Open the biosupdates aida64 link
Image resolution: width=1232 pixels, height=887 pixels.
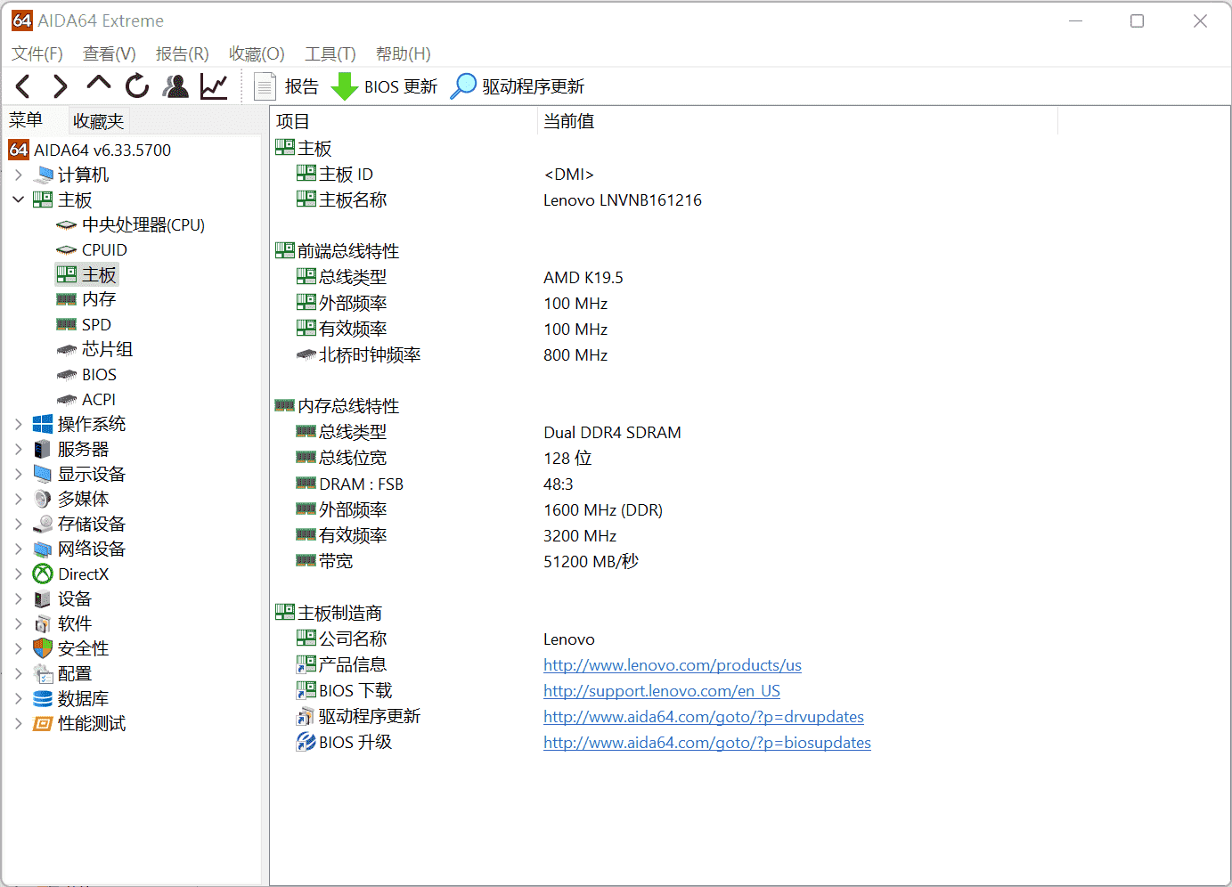pyautogui.click(x=707, y=743)
